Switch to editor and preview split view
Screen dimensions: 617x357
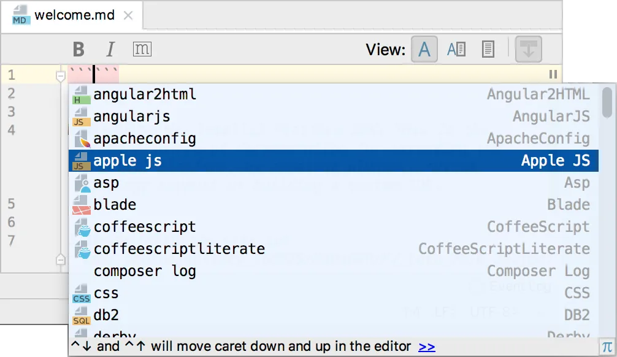pyautogui.click(x=456, y=50)
